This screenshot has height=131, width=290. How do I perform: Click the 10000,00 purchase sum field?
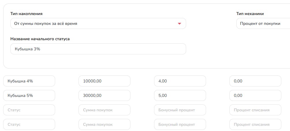coord(104,81)
